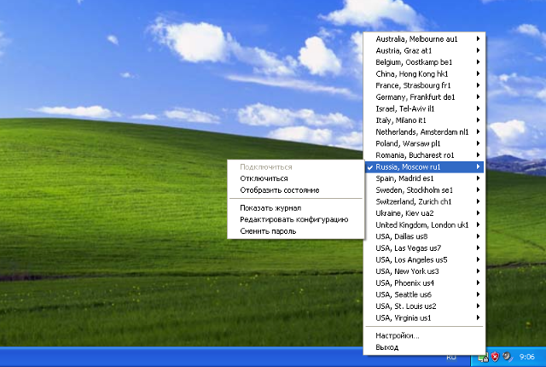Viewport: 546px width, 367px height.
Task: Choose Редактировать конфигурацию in the submenu
Action: point(296,219)
